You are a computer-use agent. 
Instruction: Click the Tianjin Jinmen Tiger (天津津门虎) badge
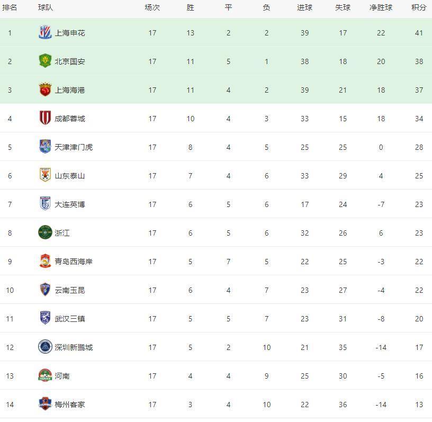pos(45,147)
